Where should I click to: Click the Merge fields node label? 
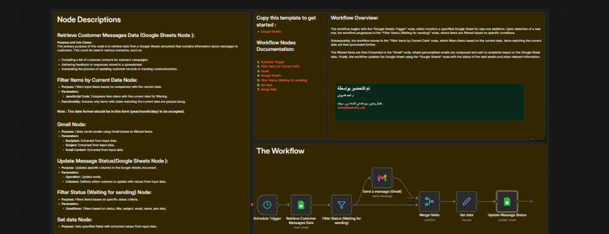coord(429,215)
